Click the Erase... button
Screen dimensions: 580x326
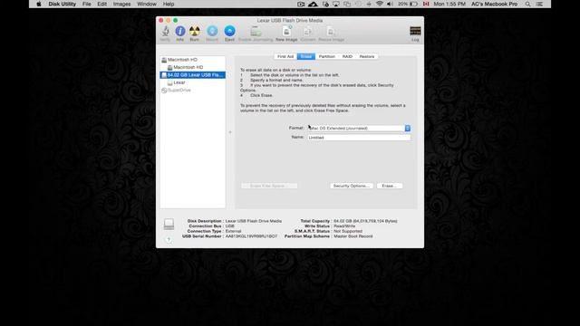pos(390,186)
